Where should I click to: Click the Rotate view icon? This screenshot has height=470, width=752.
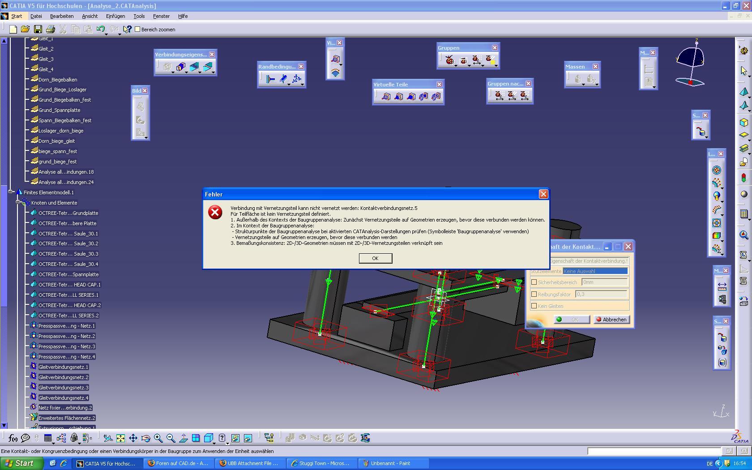pos(145,438)
